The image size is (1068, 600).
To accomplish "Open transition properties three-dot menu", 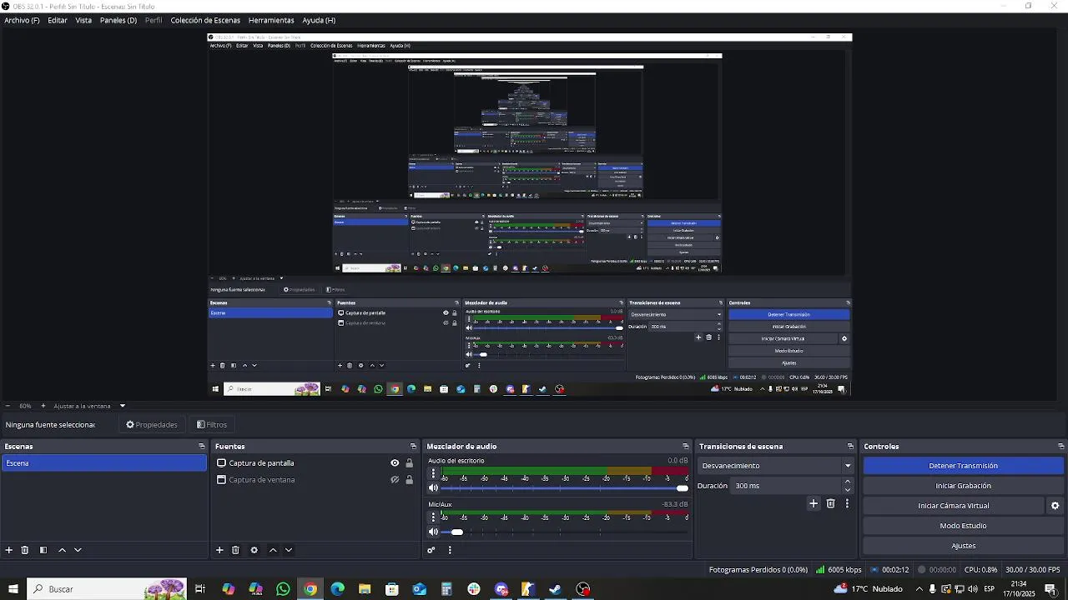I will pyautogui.click(x=847, y=503).
